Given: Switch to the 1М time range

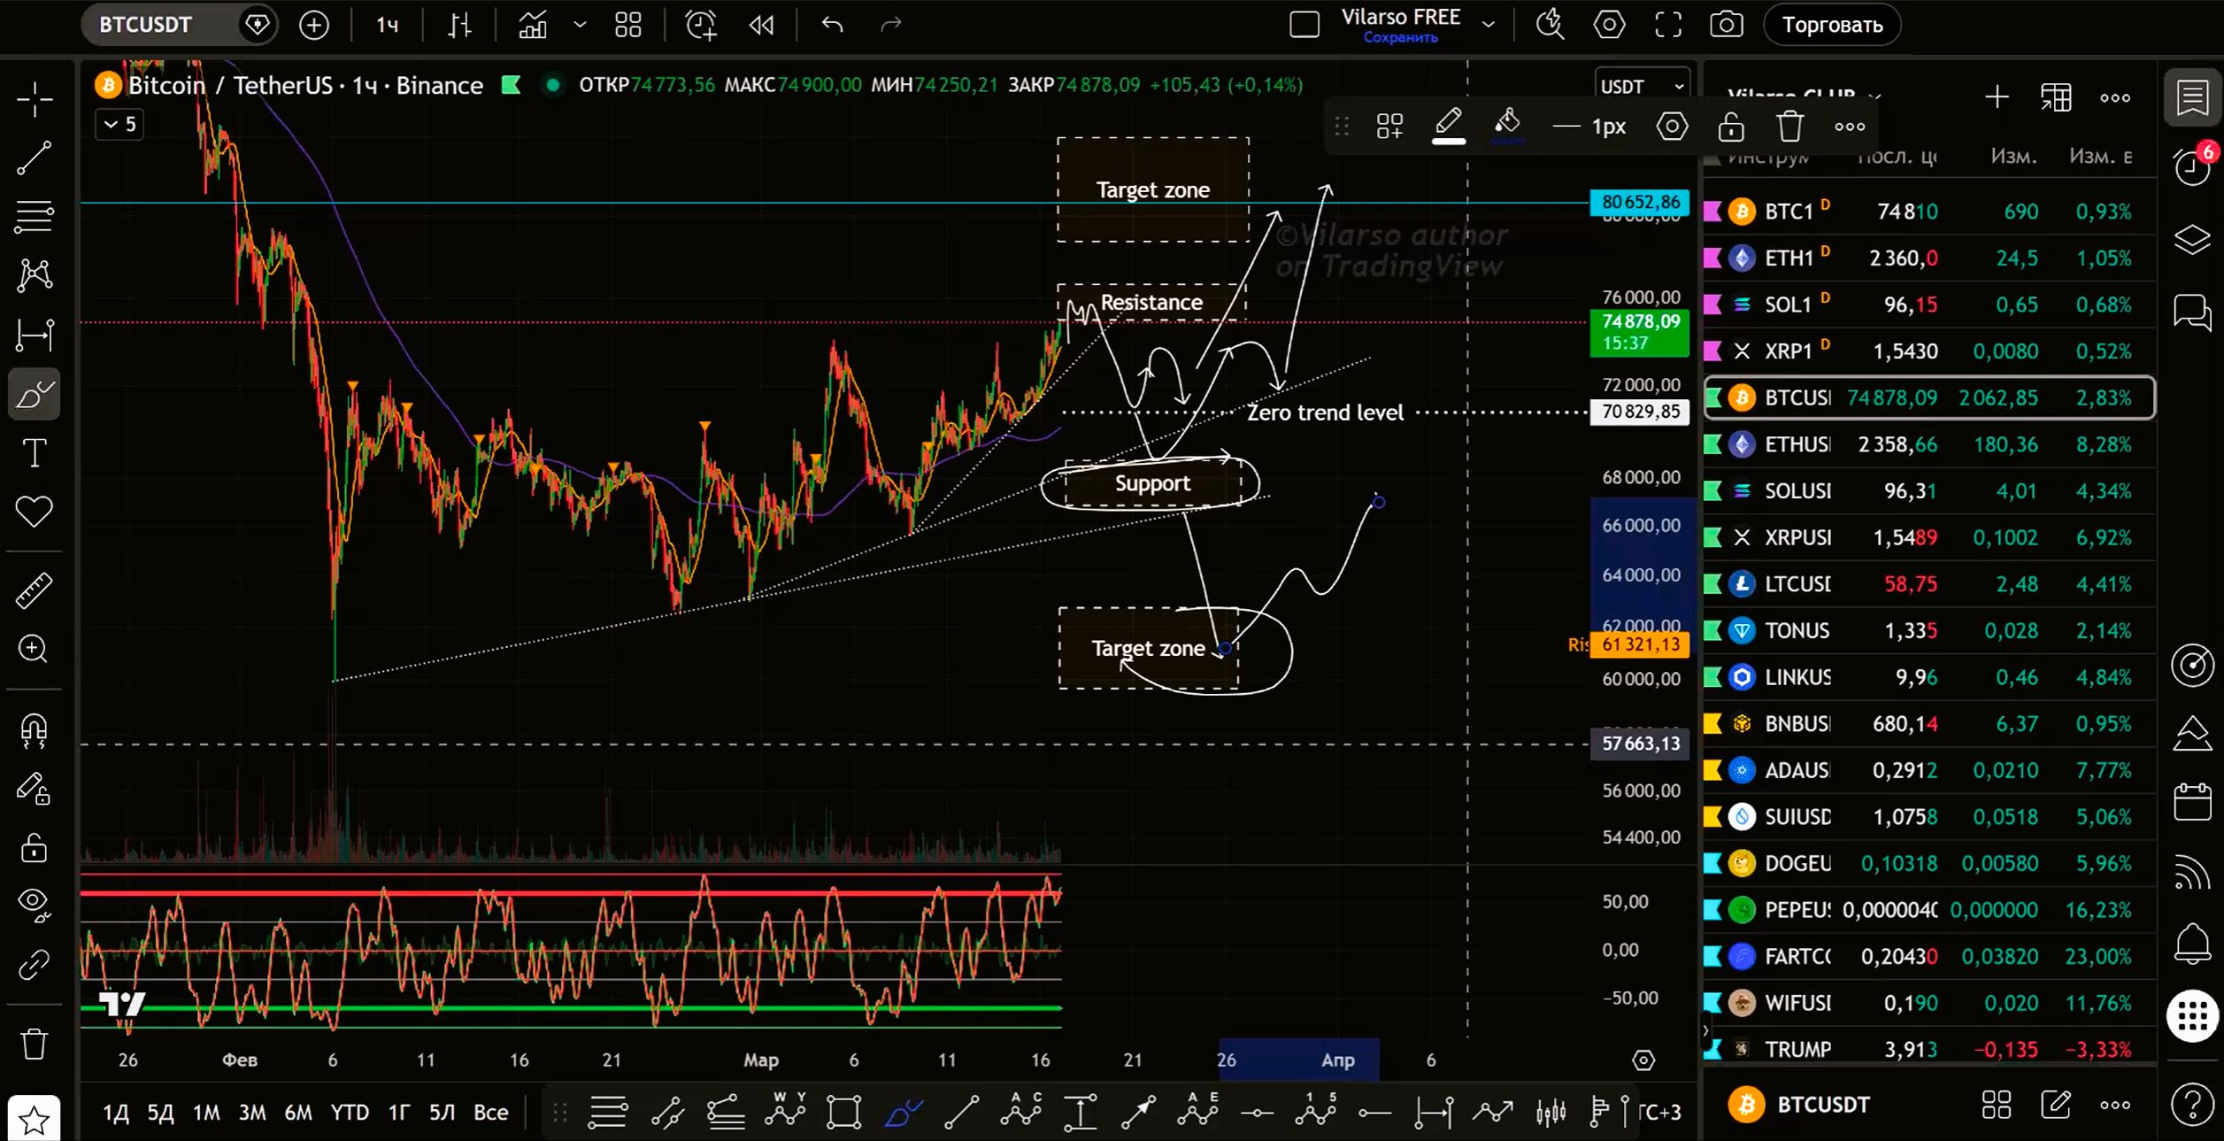Looking at the screenshot, I should (206, 1113).
